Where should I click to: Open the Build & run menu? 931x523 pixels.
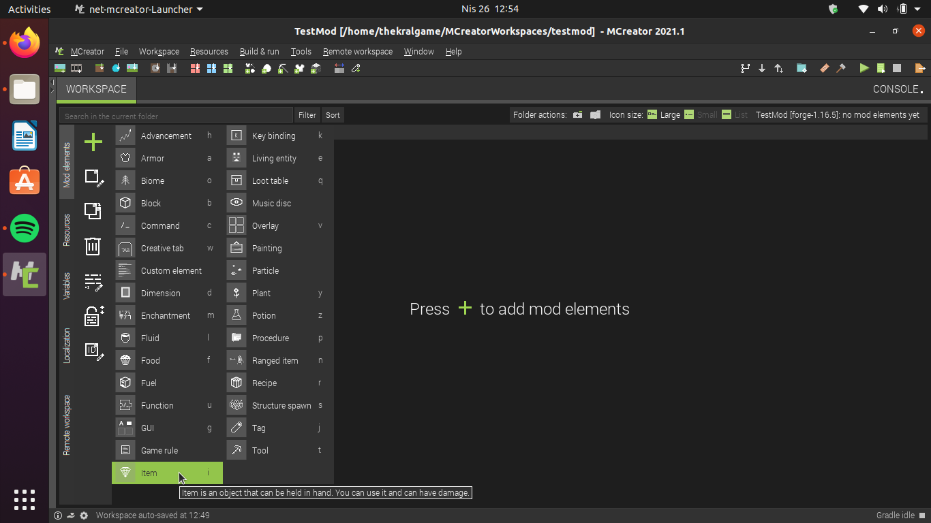point(260,52)
